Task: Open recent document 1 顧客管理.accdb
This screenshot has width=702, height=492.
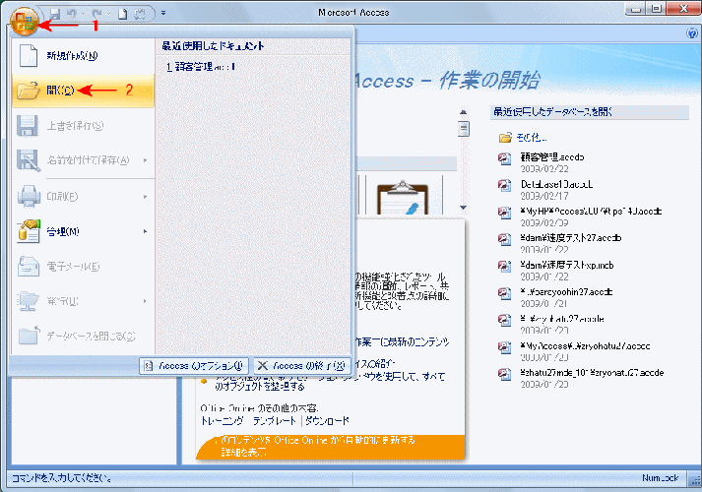Action: click(201, 67)
